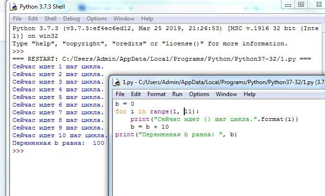Viewport: 325px width, 196px height.
Task: Click the 1.py editor title bar path
Action: tap(224, 82)
